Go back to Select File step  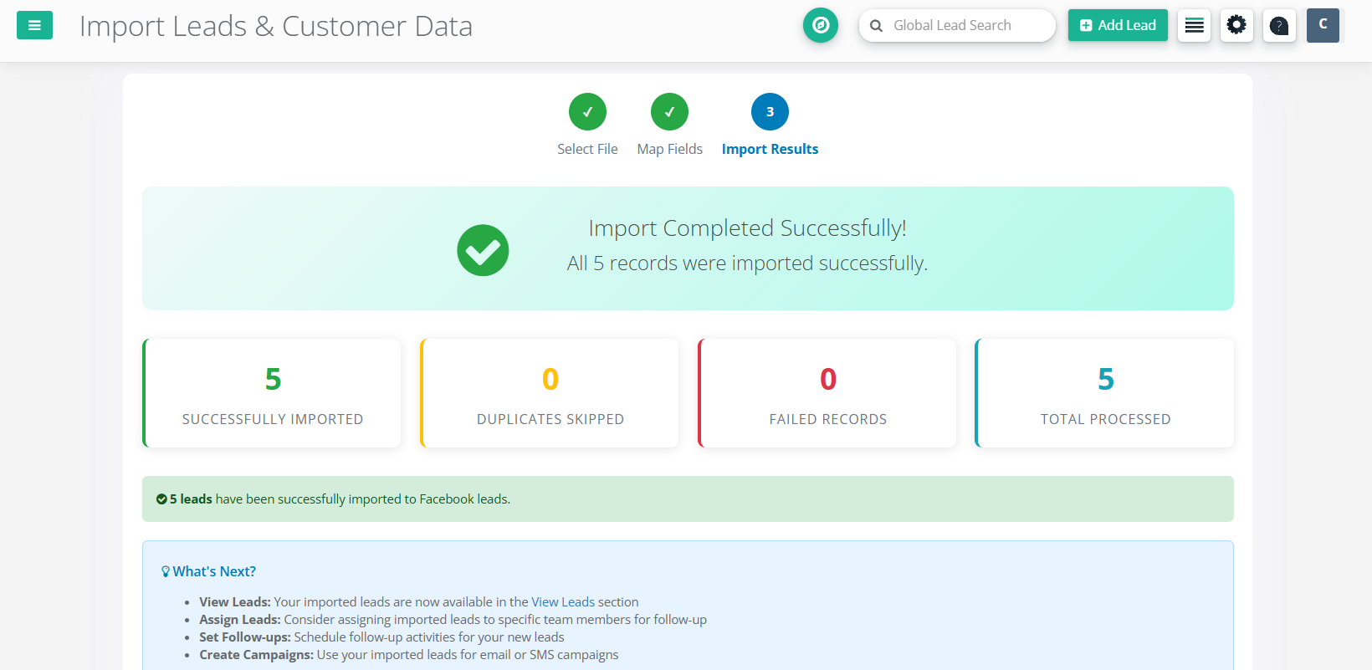click(x=587, y=112)
